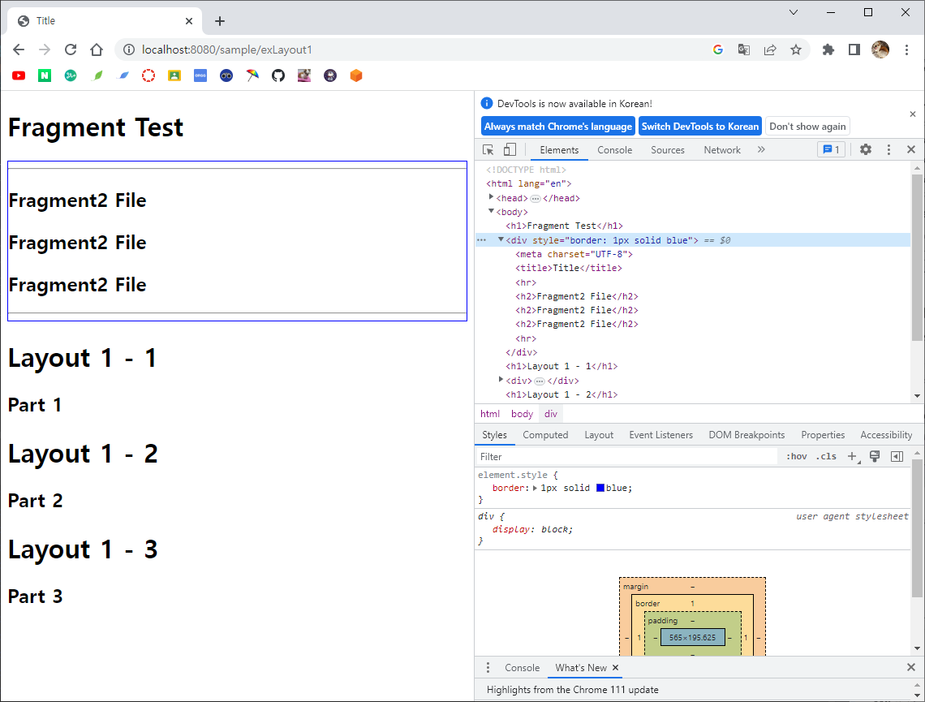Click Don't show again
Viewport: 925px width, 702px height.
[807, 127]
